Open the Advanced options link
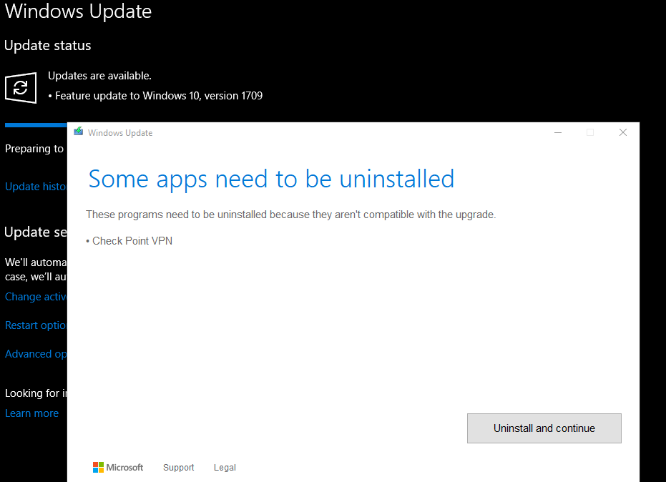666x482 pixels. click(x=36, y=354)
